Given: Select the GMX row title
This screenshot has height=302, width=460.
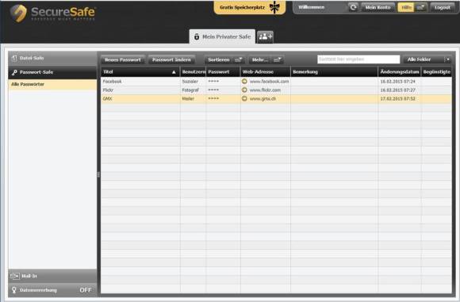Looking at the screenshot, I should point(107,99).
